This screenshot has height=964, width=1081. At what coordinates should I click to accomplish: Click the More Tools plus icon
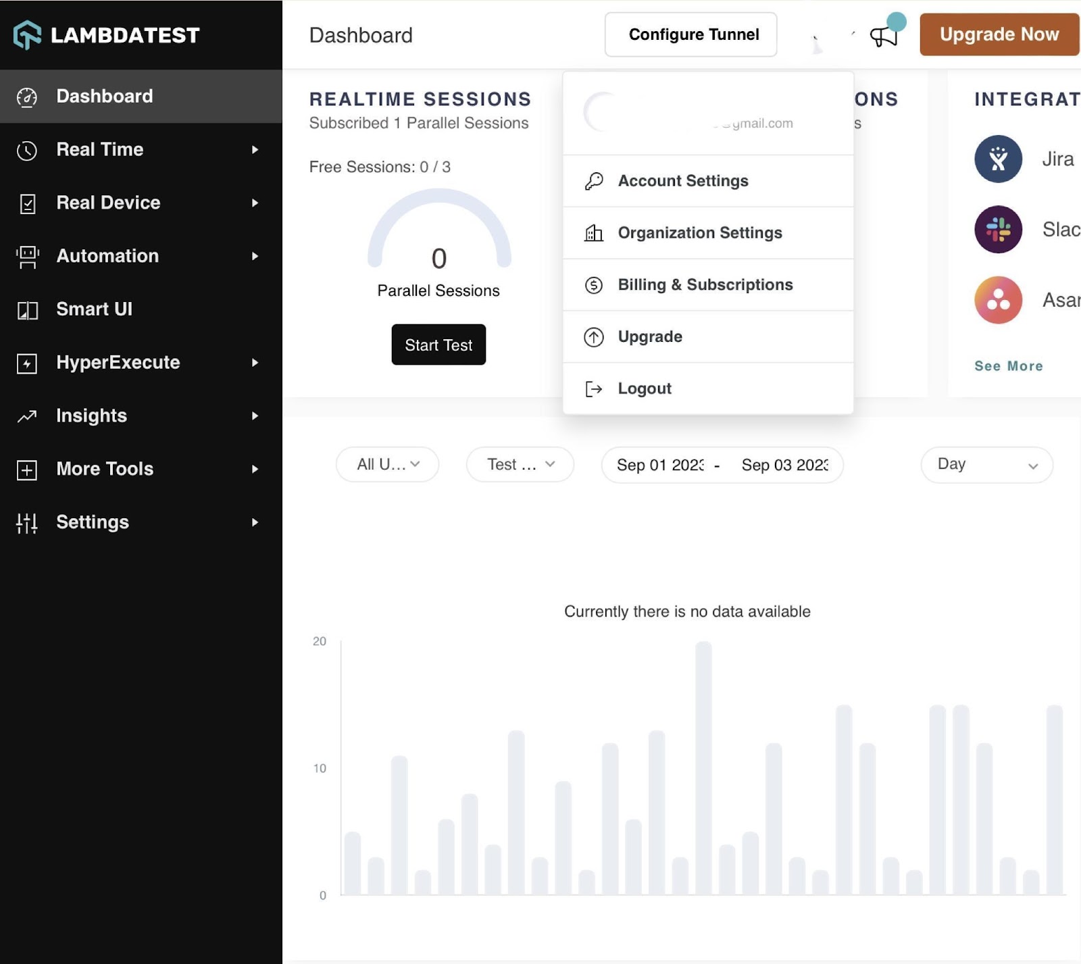pos(27,470)
